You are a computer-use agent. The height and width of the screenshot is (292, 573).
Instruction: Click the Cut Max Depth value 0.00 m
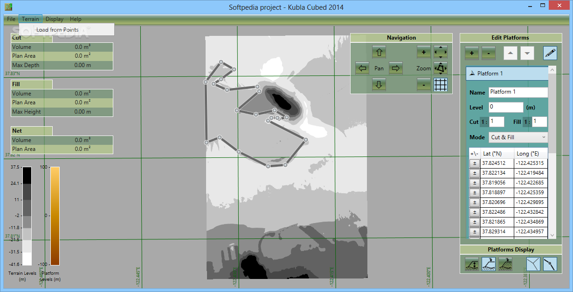click(x=83, y=65)
